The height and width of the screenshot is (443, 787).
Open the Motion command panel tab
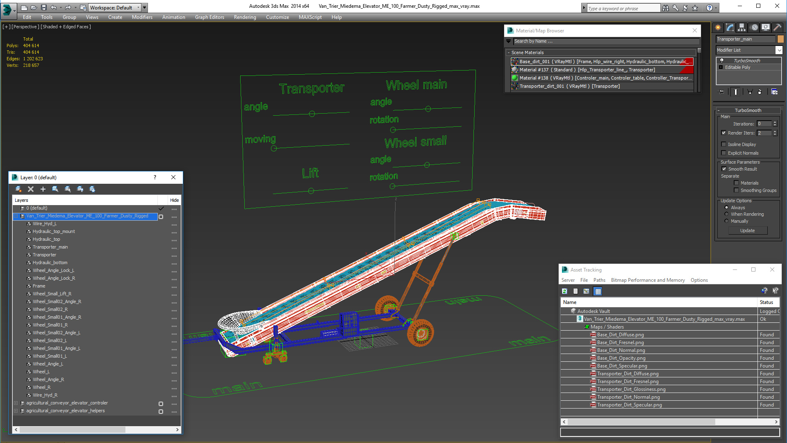[754, 27]
